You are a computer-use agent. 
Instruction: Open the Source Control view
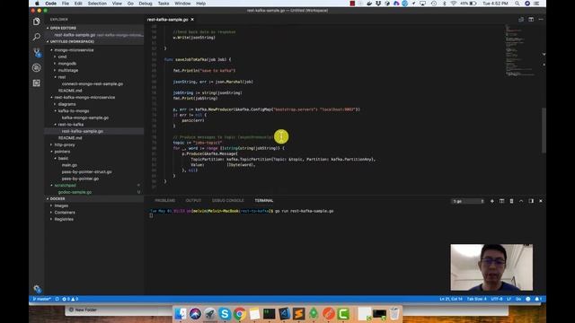click(x=36, y=52)
